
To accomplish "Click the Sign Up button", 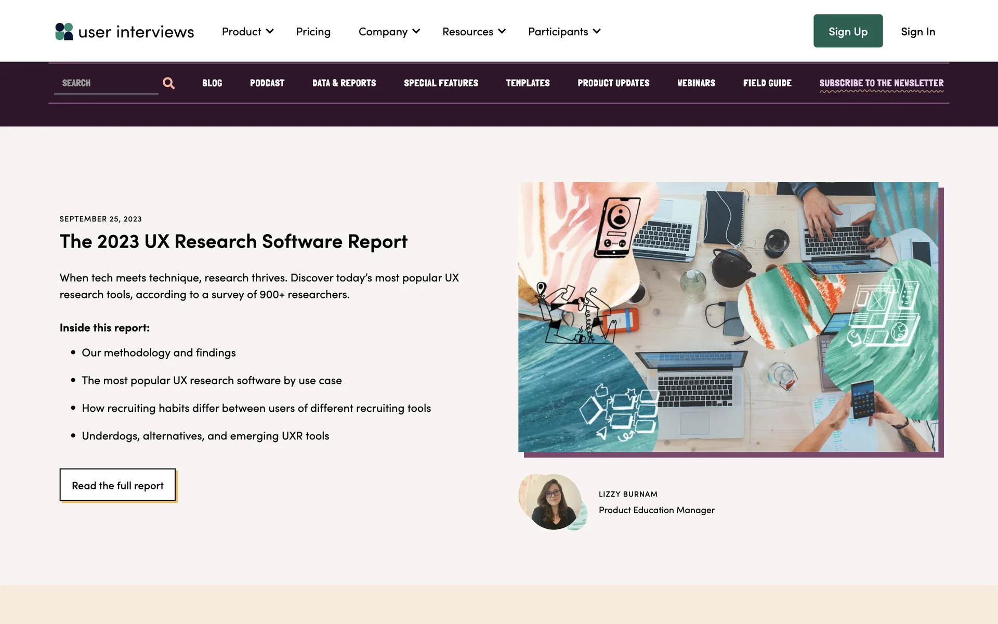I will tap(848, 31).
